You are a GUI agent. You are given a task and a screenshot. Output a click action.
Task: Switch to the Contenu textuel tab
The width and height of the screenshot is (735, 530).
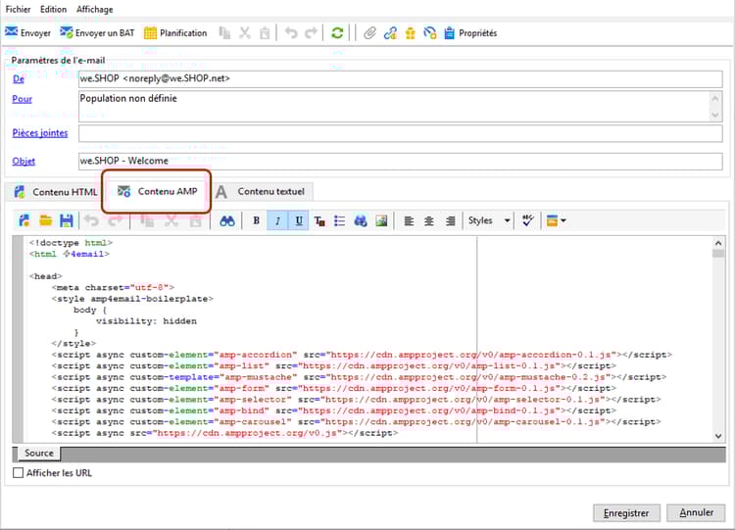tap(262, 191)
